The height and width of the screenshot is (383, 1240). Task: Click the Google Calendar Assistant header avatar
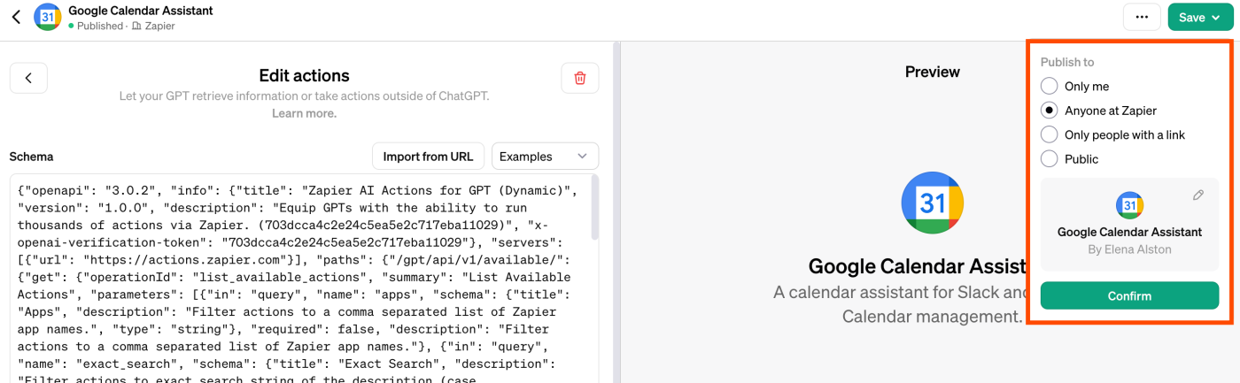click(47, 18)
